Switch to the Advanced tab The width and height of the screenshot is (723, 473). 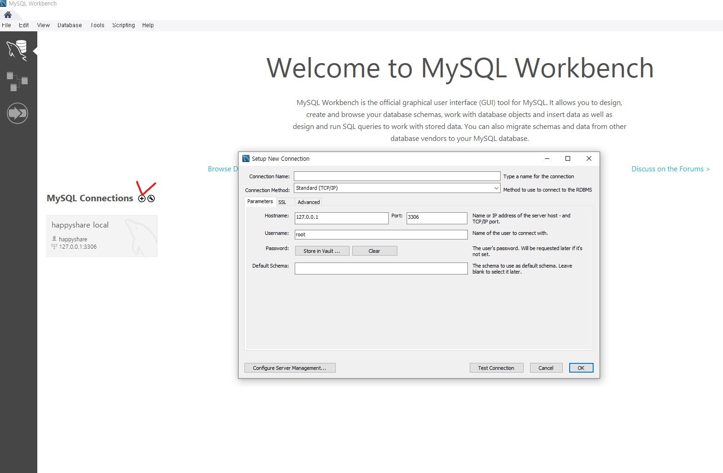point(309,202)
